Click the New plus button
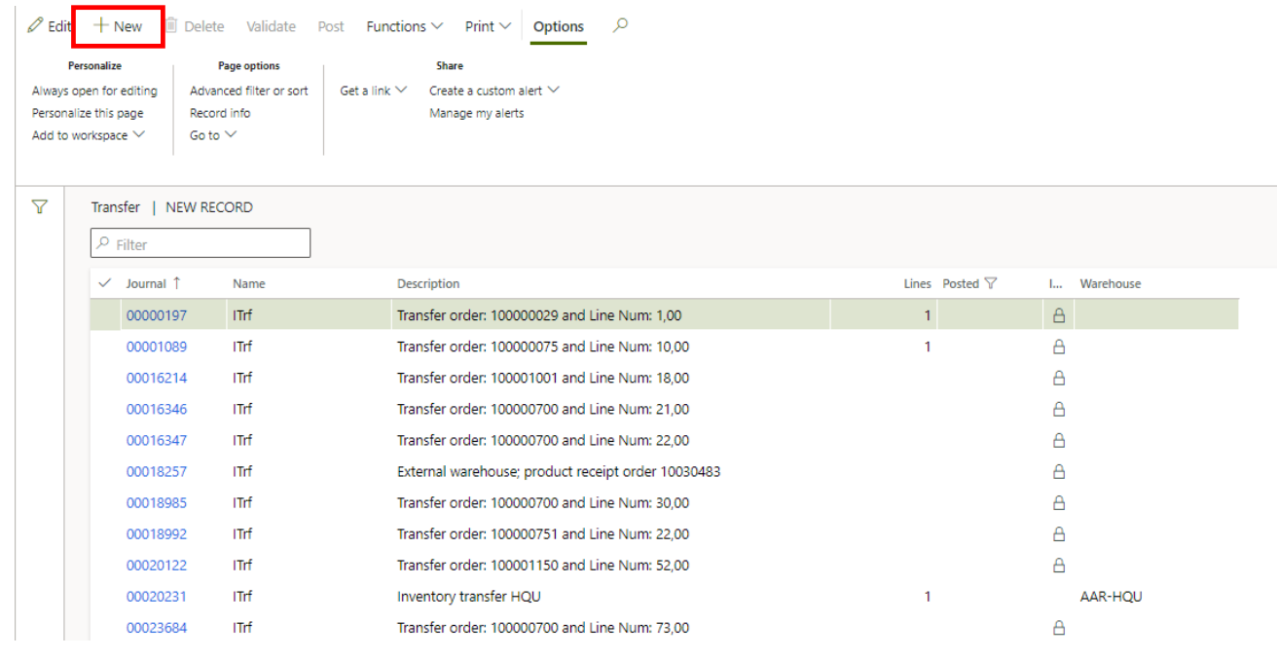1277x659 pixels. click(x=119, y=26)
